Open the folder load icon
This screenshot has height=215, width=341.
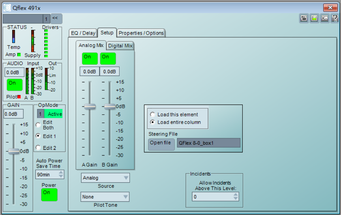[304, 18]
